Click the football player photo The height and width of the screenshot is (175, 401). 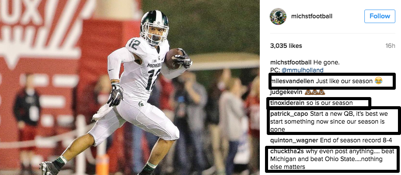pos(129,87)
